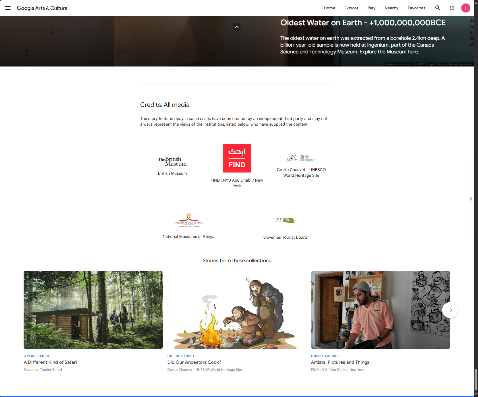Click the British Museum logo
478x397 pixels.
click(172, 161)
